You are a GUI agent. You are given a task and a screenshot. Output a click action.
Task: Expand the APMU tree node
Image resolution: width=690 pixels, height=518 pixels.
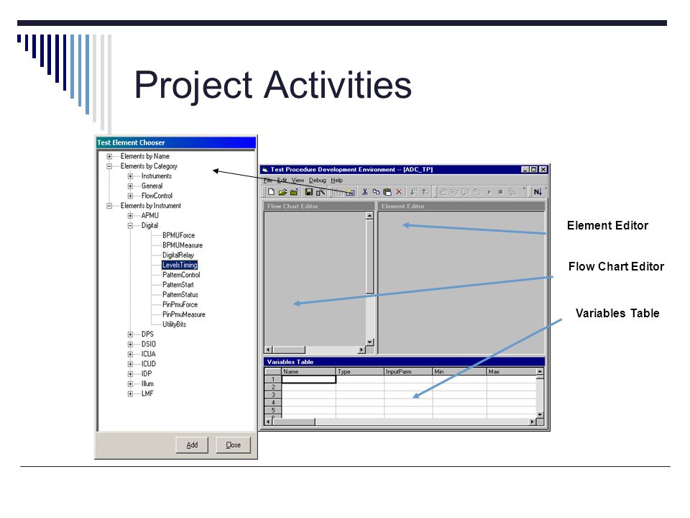tap(130, 216)
